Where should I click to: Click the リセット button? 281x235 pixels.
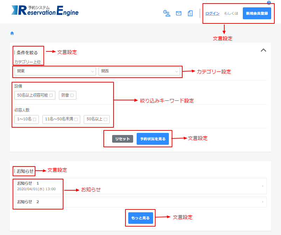[123, 139]
